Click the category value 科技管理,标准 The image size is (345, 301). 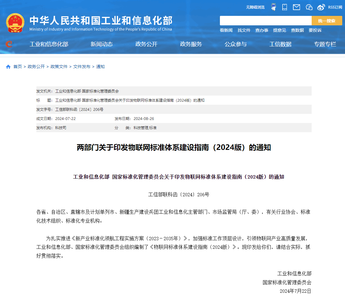click(x=145, y=128)
